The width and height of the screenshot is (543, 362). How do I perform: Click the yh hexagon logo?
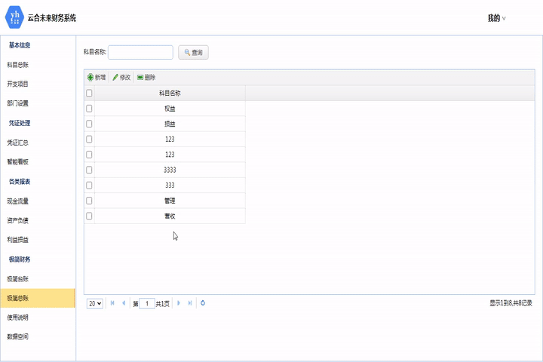15,17
